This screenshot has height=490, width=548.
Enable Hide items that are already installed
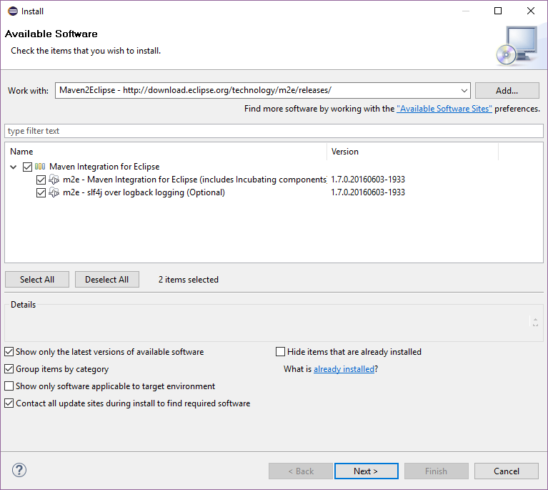[281, 352]
